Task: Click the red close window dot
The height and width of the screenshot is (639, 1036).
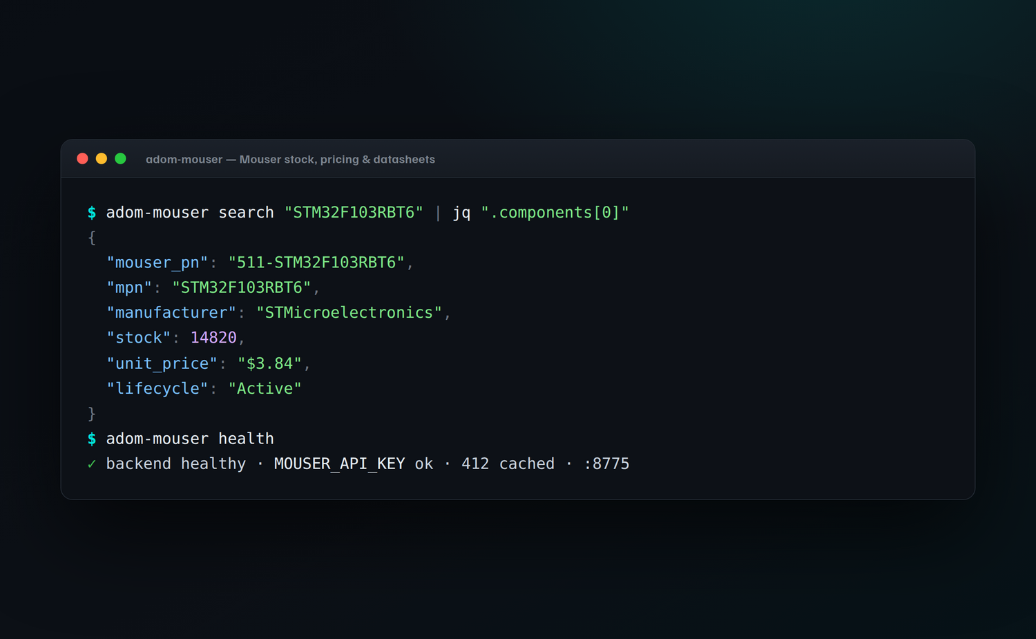Action: [x=82, y=159]
